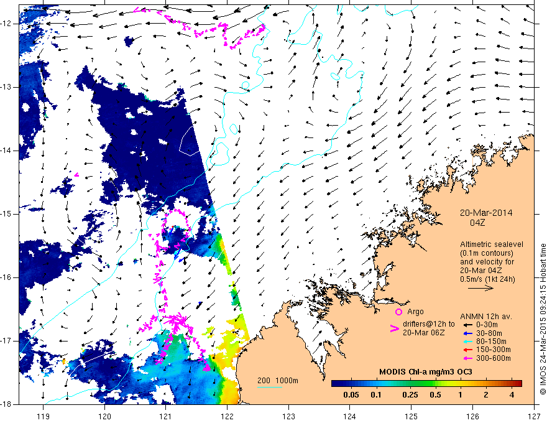
Task: Click the 'drifters@12h to' legend text
Action: pos(428,324)
